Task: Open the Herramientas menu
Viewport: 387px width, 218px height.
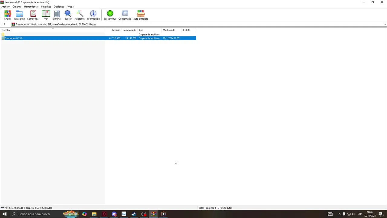Action: click(31, 7)
